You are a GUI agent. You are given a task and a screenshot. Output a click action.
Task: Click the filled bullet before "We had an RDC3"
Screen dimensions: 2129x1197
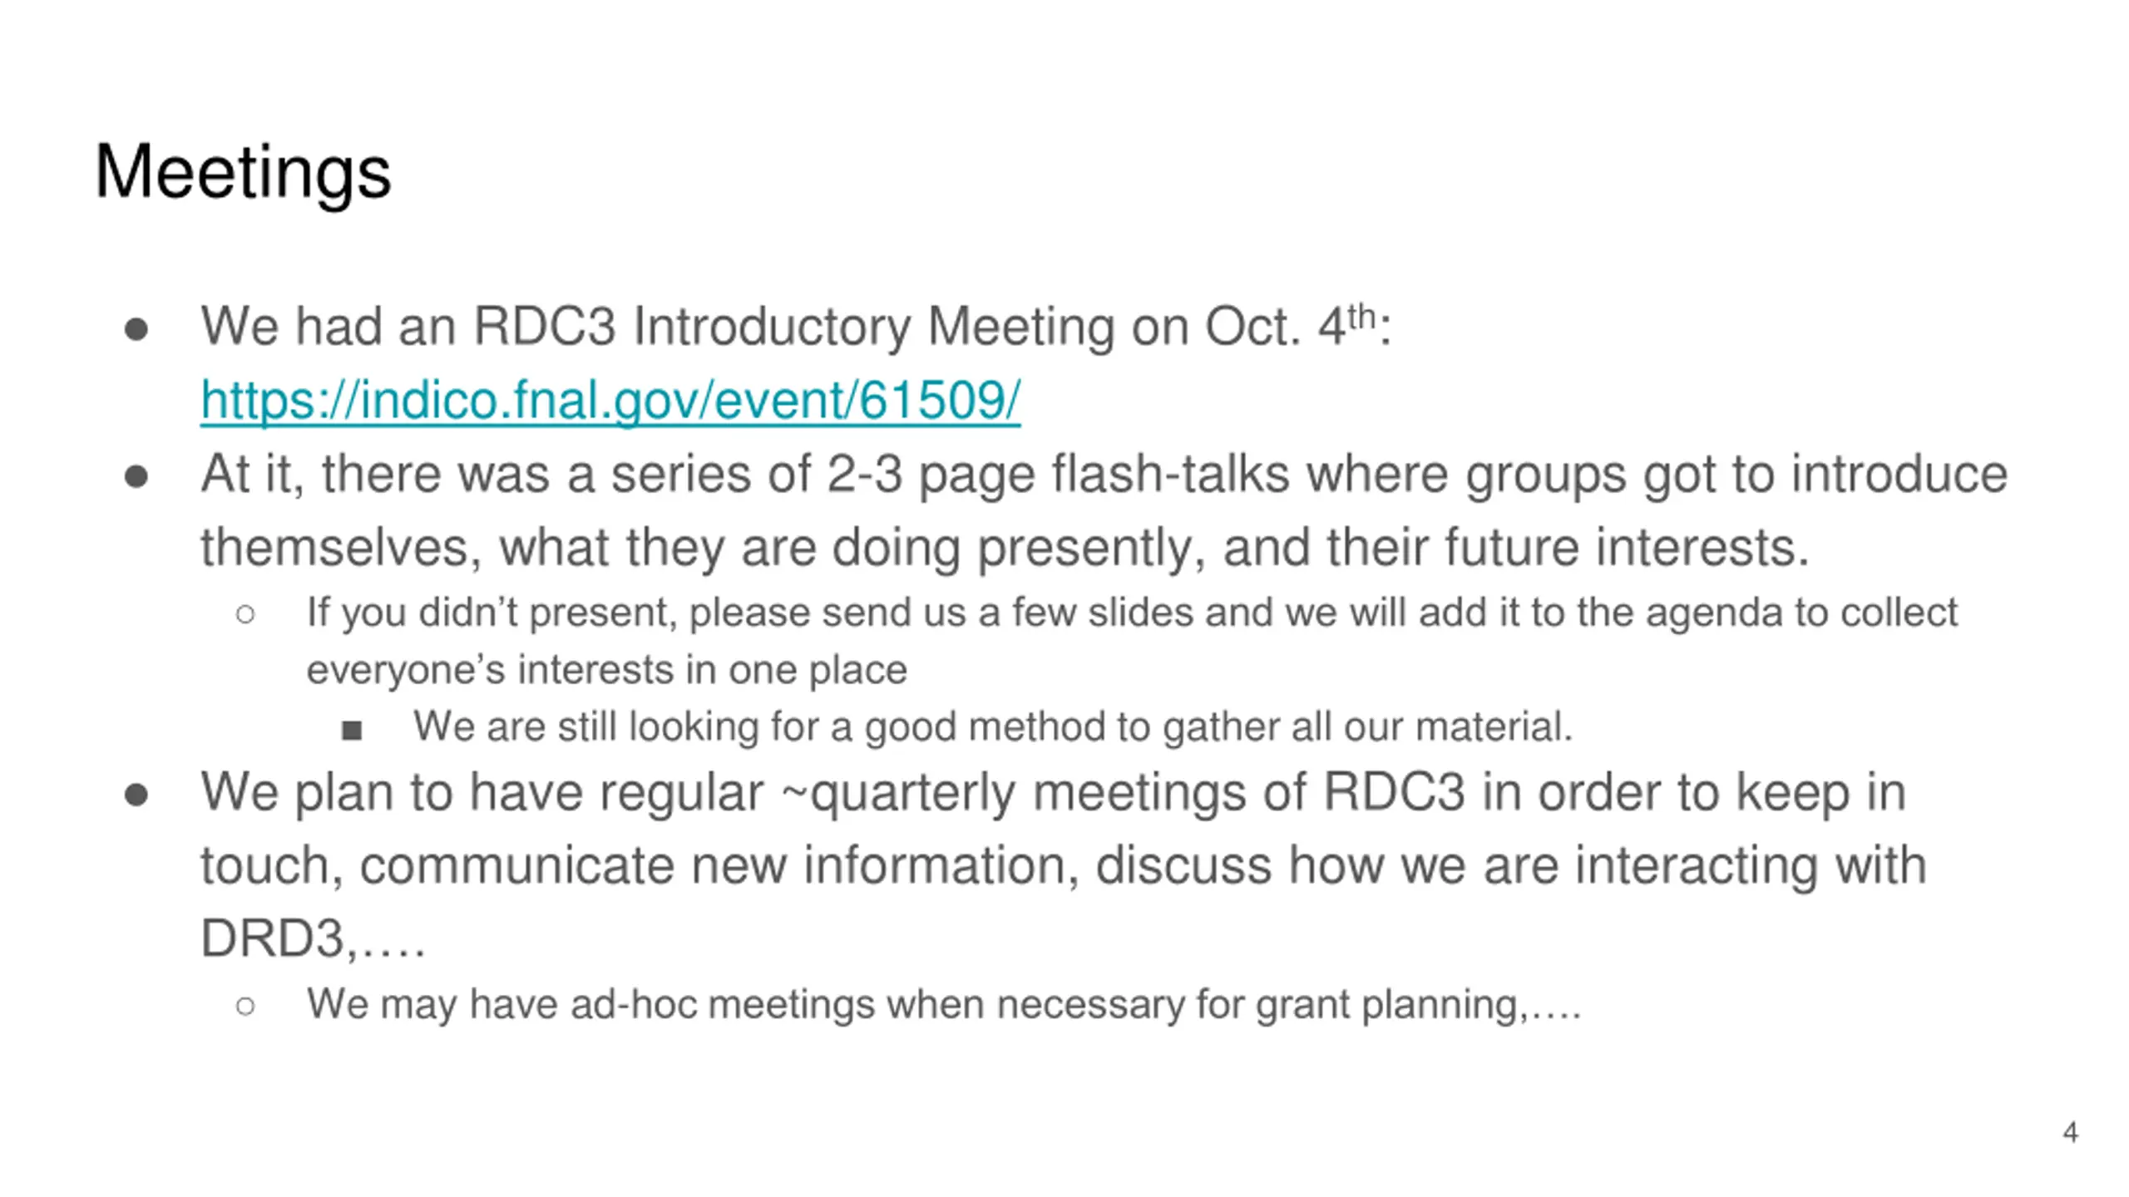coord(136,329)
